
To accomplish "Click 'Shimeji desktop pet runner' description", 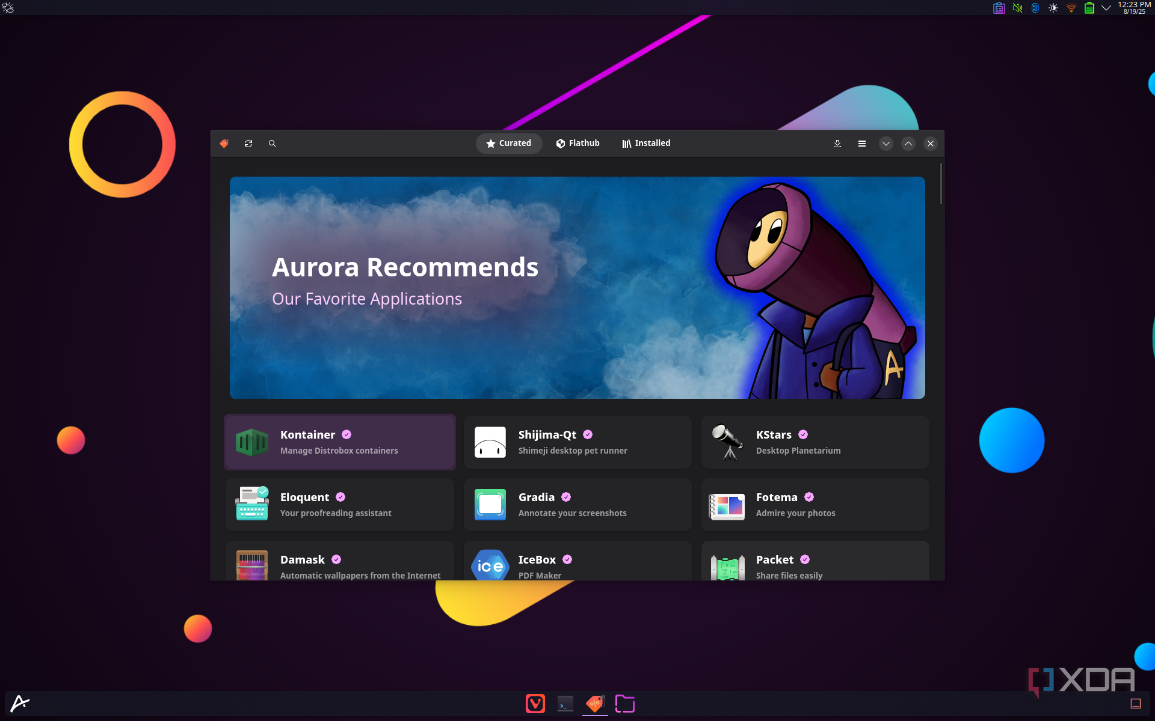I will [573, 451].
